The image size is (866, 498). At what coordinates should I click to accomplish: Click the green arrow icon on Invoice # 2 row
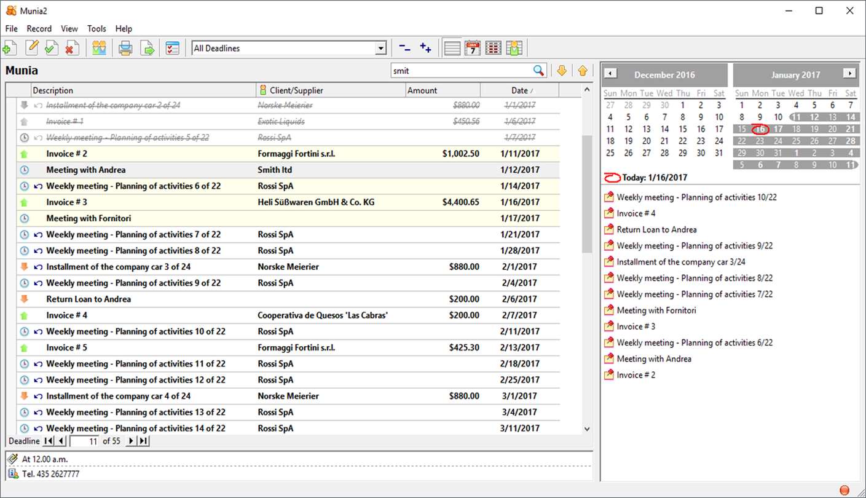click(25, 154)
